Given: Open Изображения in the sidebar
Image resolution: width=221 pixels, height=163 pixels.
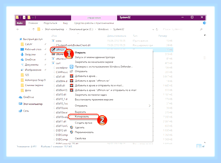Looking at the screenshot, I should [x=33, y=70].
